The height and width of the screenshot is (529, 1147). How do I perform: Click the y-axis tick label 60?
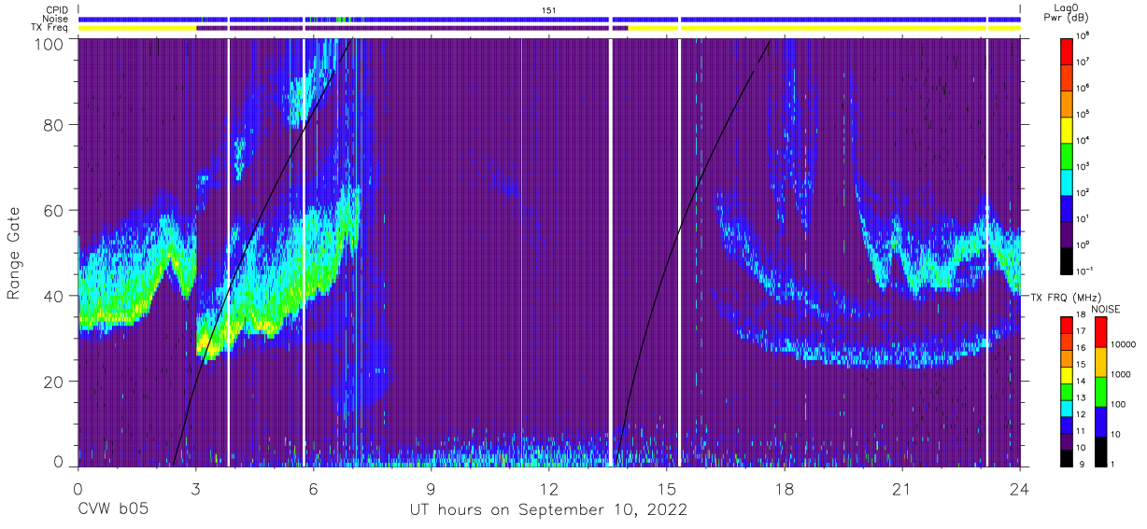click(x=55, y=210)
